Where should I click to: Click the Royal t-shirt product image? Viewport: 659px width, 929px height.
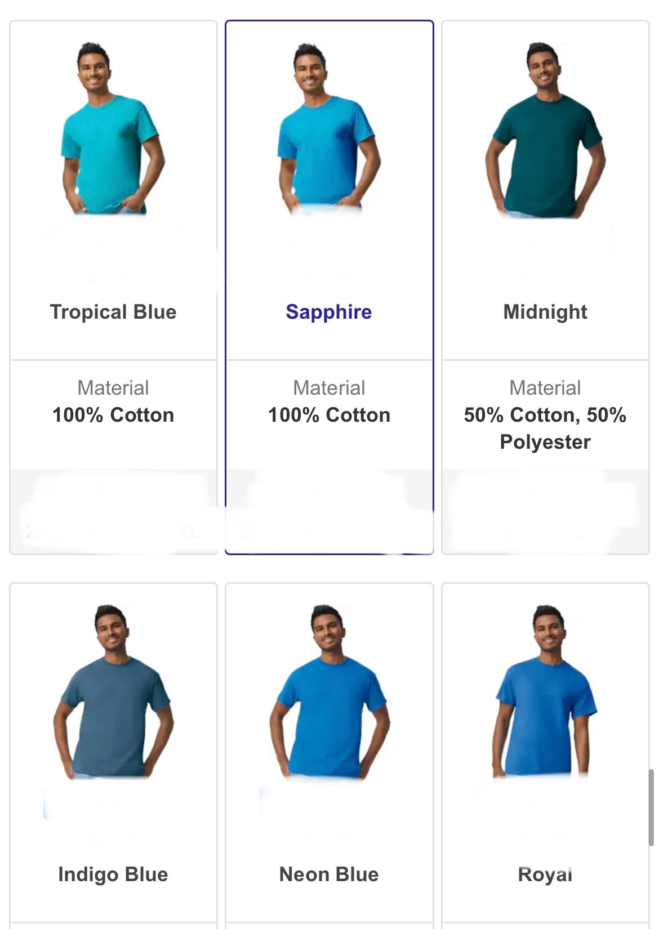coord(545,690)
